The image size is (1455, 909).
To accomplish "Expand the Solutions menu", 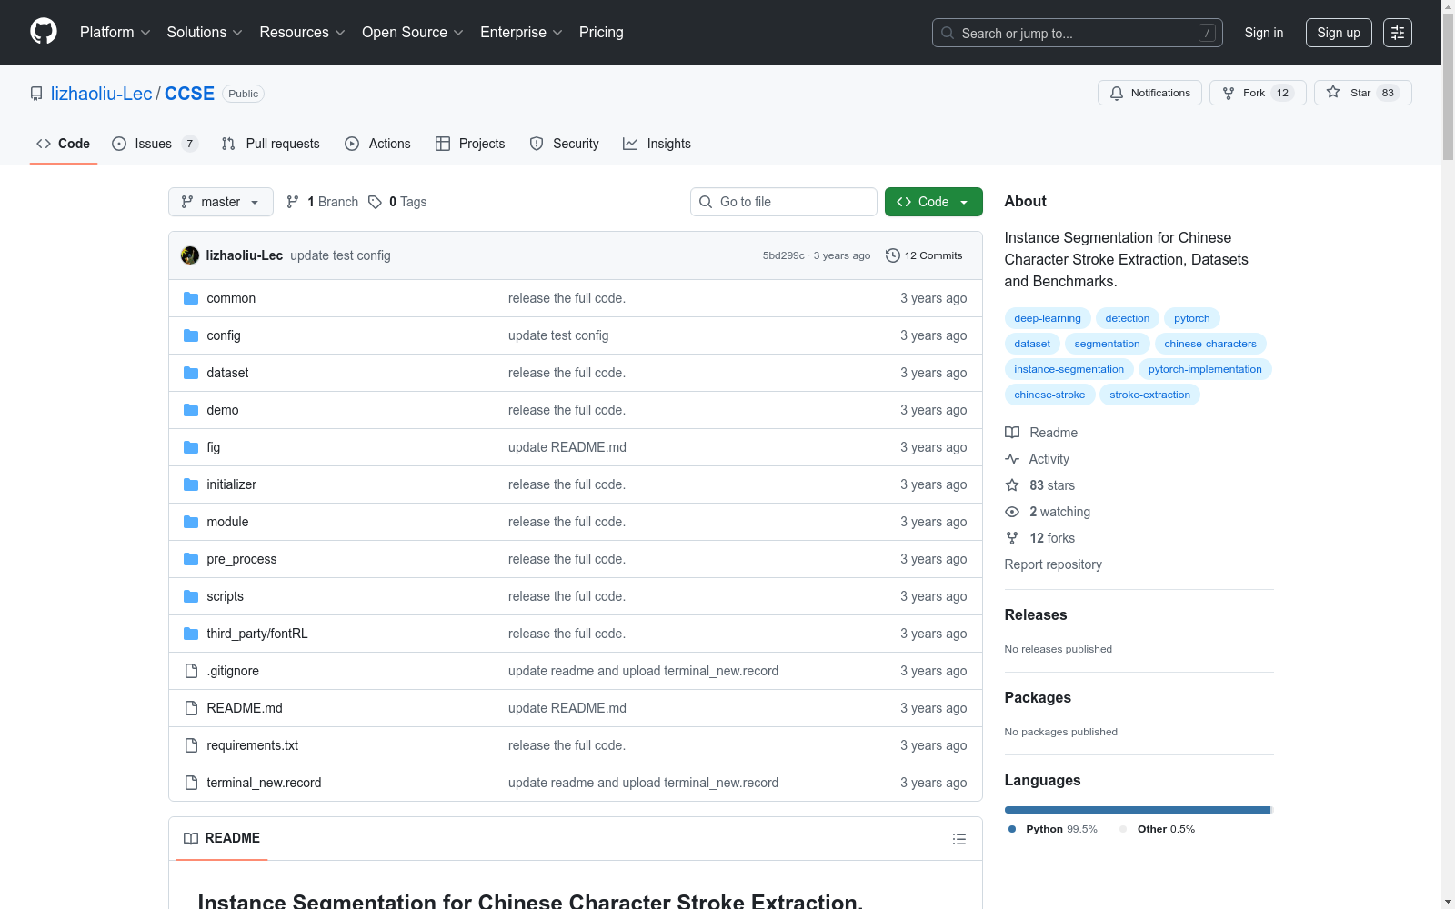I will point(205,33).
